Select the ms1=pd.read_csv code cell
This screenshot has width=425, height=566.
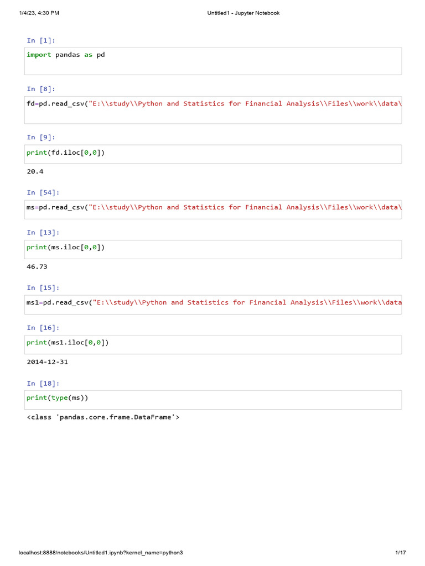(213, 304)
